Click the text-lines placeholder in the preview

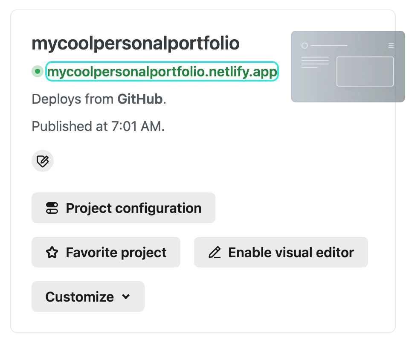pyautogui.click(x=315, y=62)
